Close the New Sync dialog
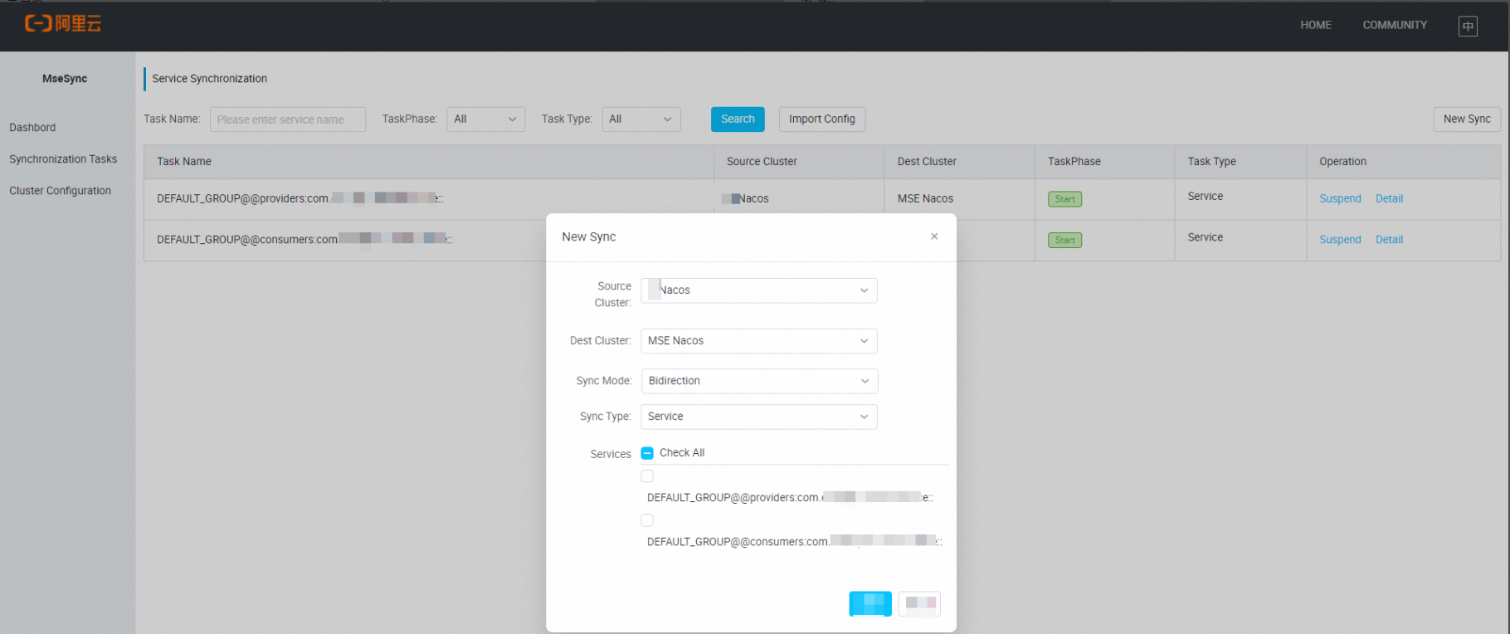 coord(934,237)
